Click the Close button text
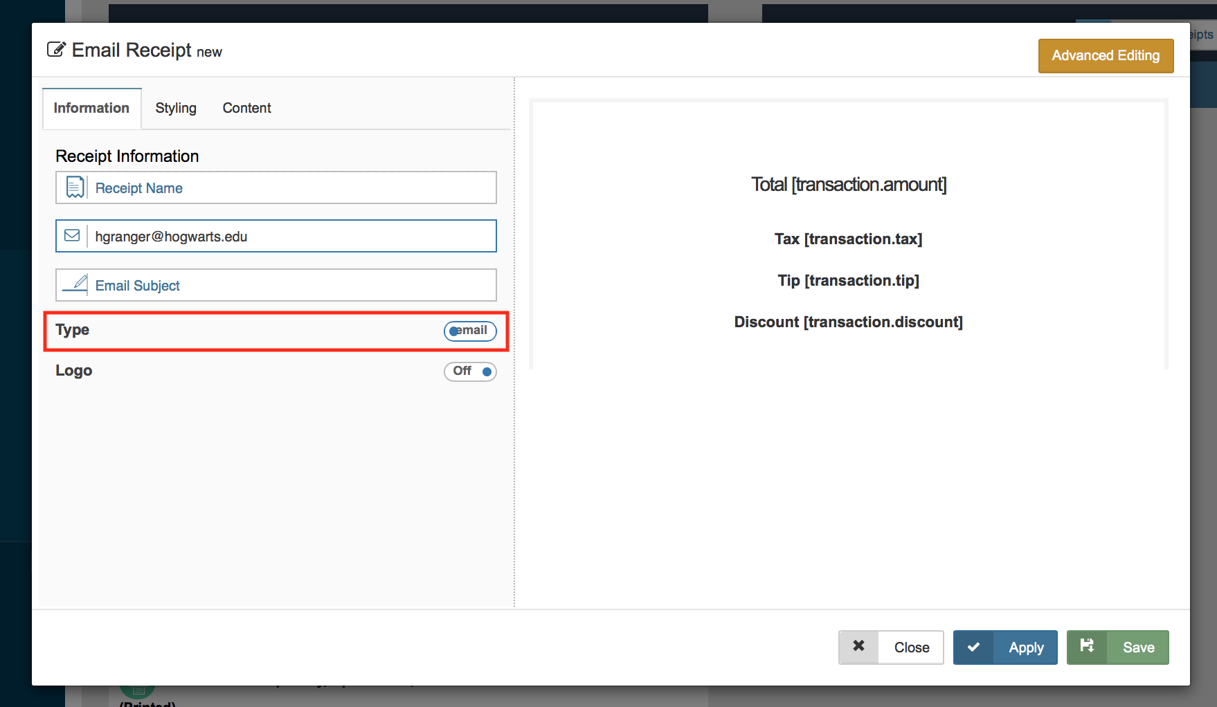 [x=911, y=648]
